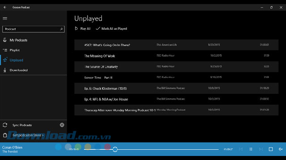Select Thursday Afternoon Monday Morning Podcast episode
This screenshot has height=160, width=286.
tap(177, 110)
